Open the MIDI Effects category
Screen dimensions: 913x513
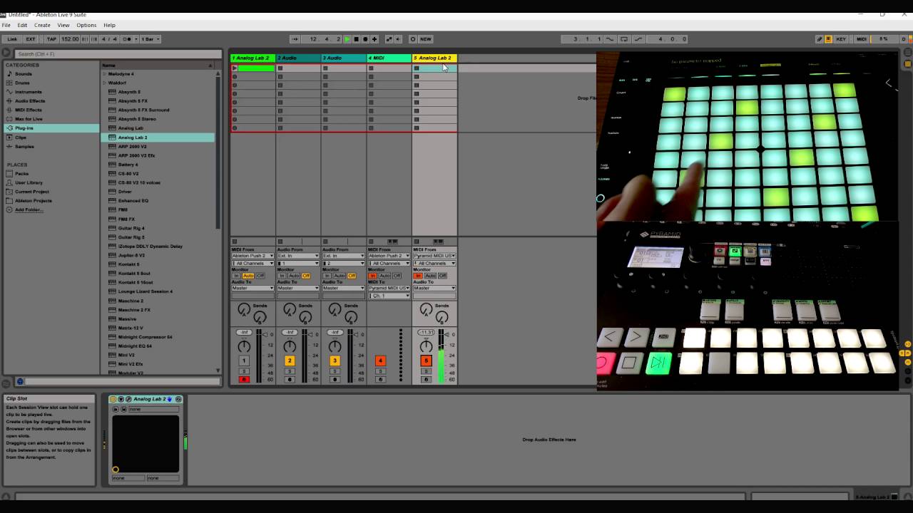(29, 110)
